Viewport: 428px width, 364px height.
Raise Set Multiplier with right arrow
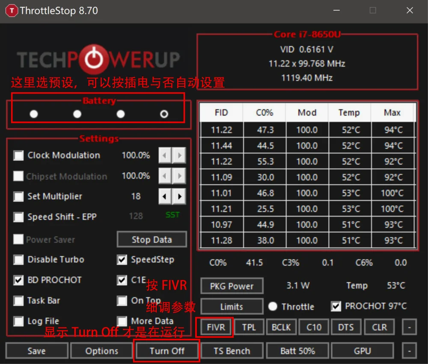(x=179, y=196)
